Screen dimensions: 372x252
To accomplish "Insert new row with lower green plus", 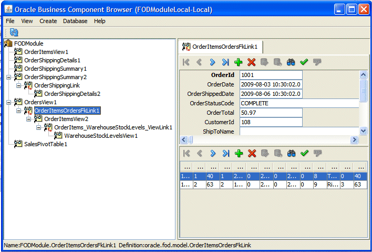I will (239, 154).
